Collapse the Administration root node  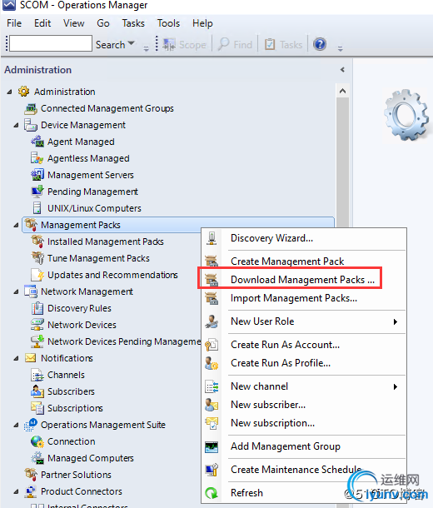[x=9, y=92]
